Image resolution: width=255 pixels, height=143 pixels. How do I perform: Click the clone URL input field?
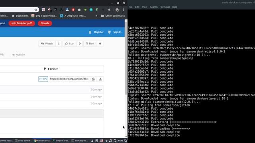coord(69,79)
